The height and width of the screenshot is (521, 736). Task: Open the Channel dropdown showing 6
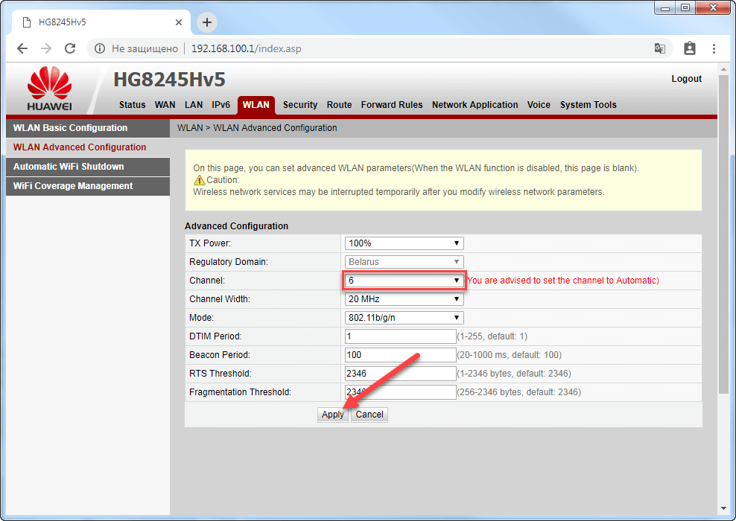pos(404,281)
